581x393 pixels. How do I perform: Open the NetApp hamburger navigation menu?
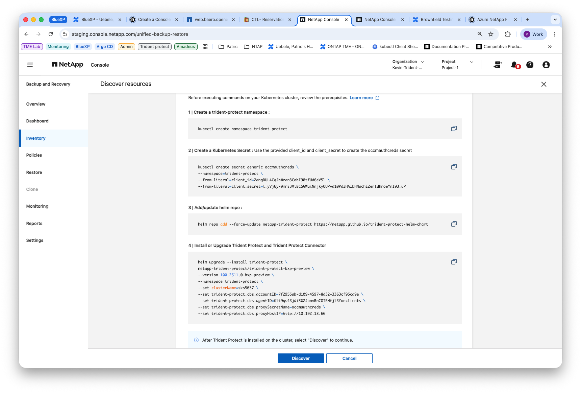click(30, 65)
